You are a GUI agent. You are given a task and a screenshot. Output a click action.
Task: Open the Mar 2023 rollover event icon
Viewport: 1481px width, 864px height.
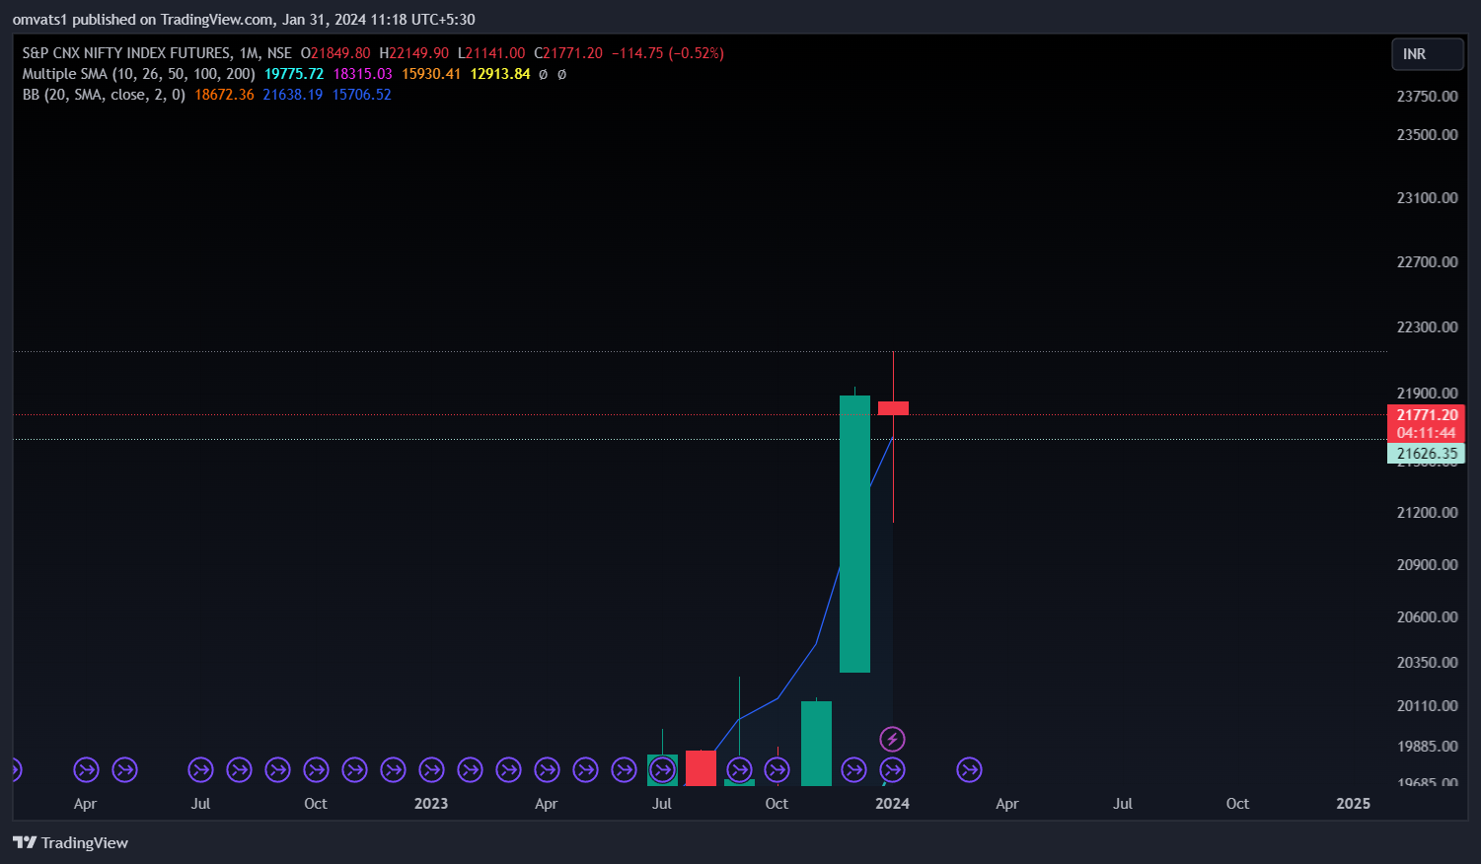click(x=508, y=769)
